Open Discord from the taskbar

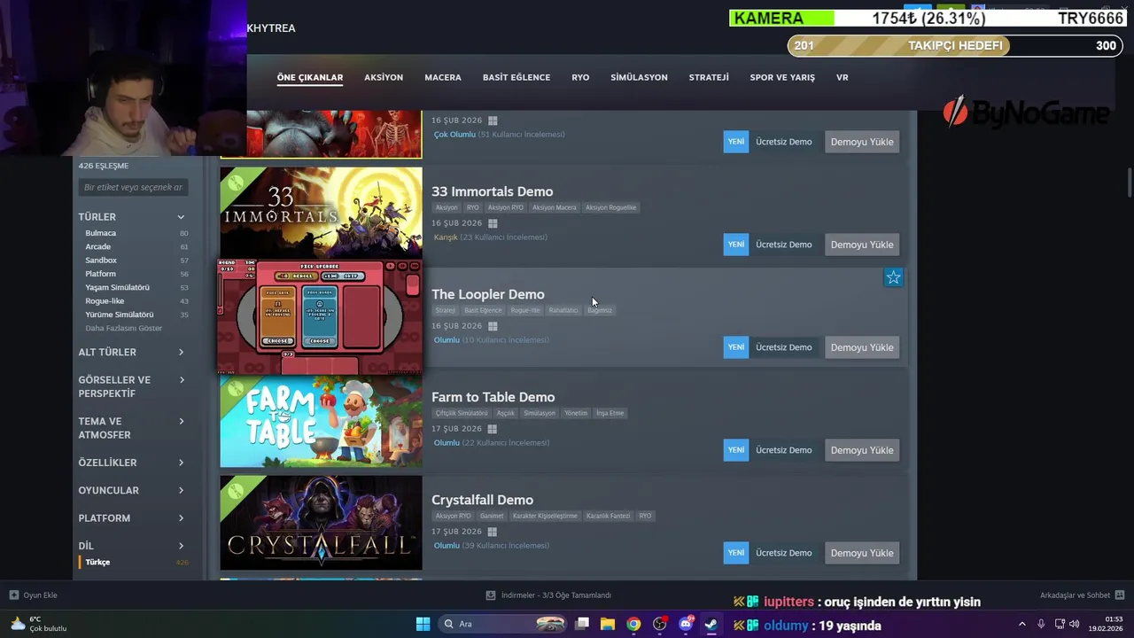tap(685, 624)
